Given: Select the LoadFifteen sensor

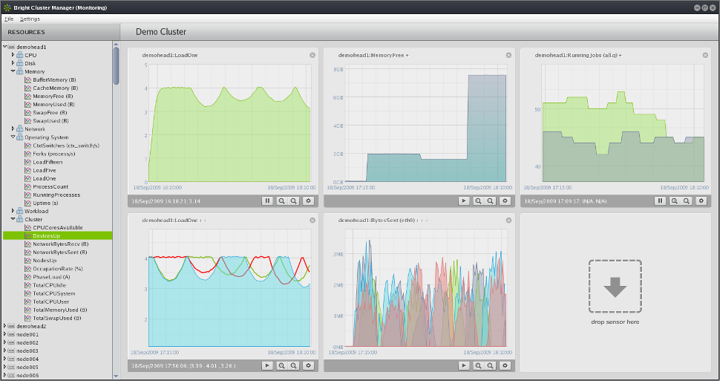Looking at the screenshot, I should click(x=48, y=162).
